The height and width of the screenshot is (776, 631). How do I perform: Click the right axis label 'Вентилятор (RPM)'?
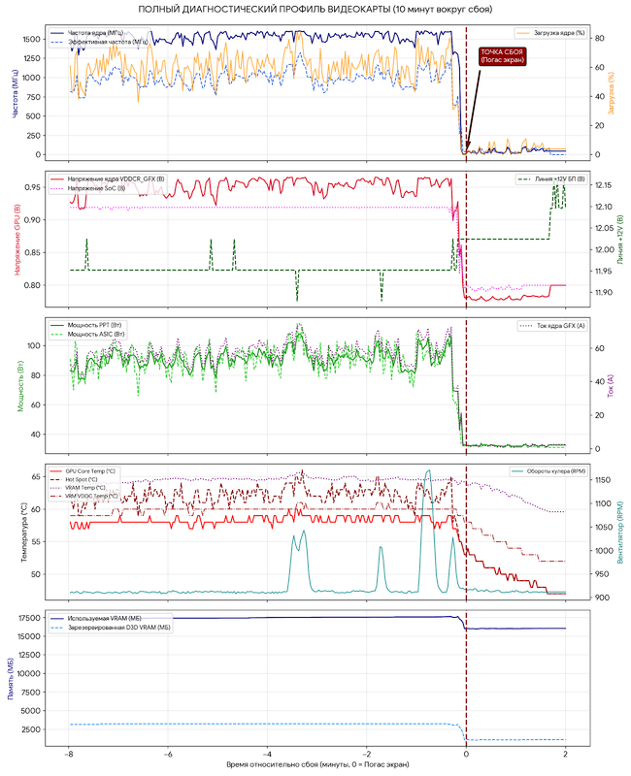coord(619,533)
